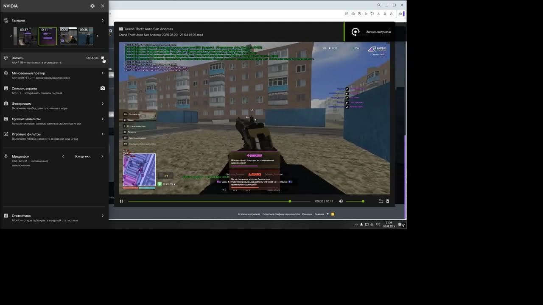Click the Микрофон microphone icon
This screenshot has width=543, height=305.
coord(6,156)
